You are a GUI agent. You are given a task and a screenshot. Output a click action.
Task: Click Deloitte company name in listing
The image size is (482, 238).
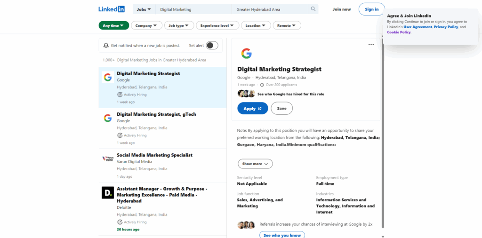[124, 207]
